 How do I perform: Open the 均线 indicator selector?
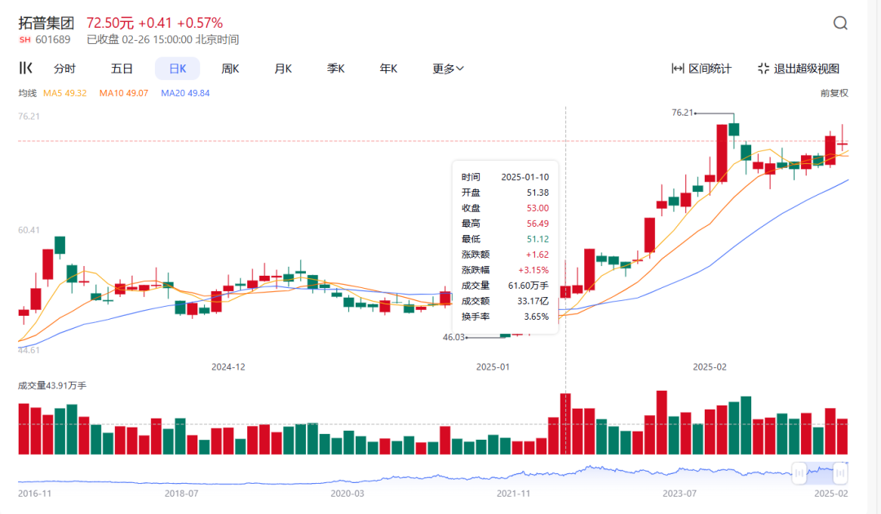[x=28, y=93]
